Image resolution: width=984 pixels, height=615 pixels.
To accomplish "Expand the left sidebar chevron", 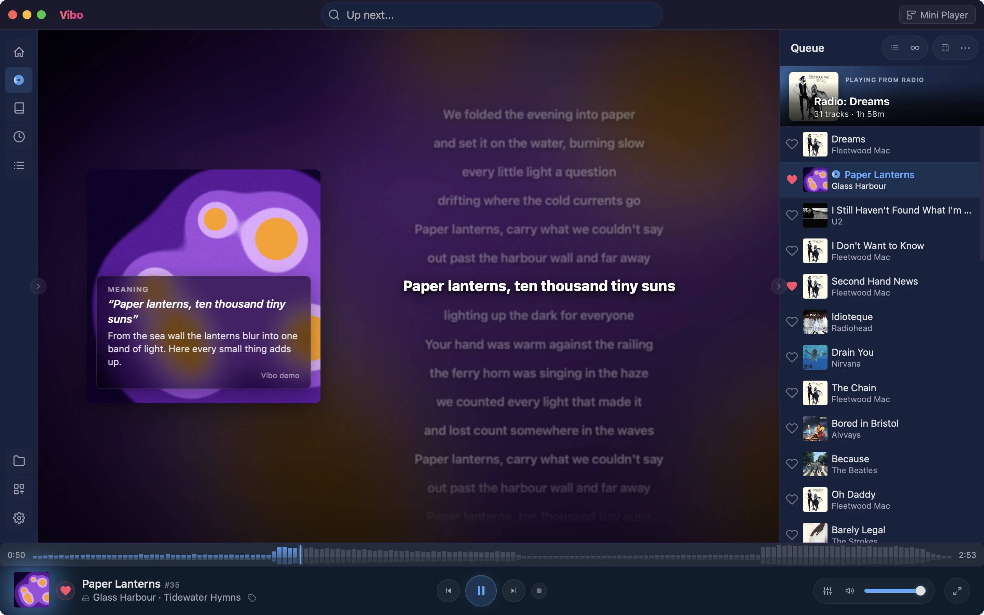I will (38, 286).
